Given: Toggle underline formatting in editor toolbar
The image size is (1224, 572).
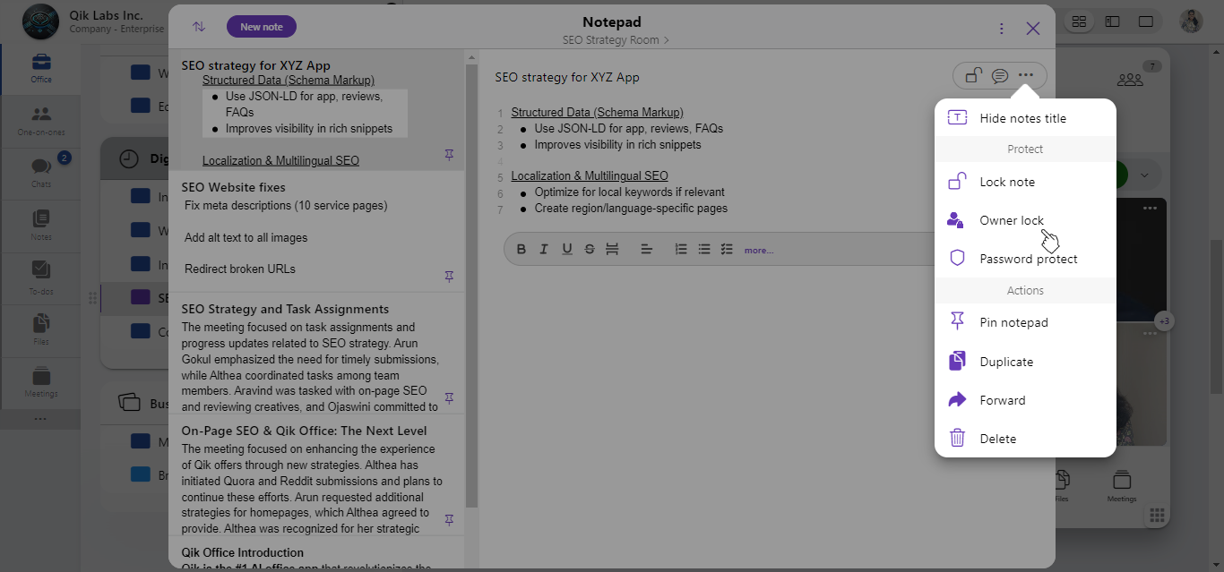Looking at the screenshot, I should [x=566, y=249].
